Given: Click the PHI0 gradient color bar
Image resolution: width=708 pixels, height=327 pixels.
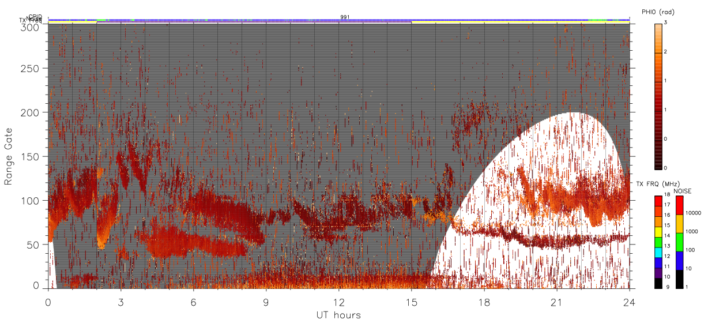Looking at the screenshot, I should (x=658, y=96).
